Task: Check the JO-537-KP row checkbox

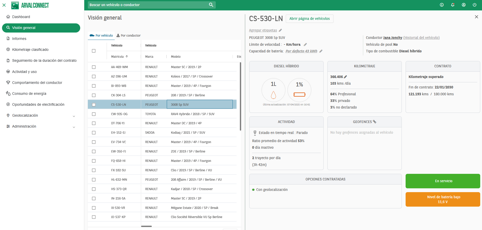Action: point(94,217)
